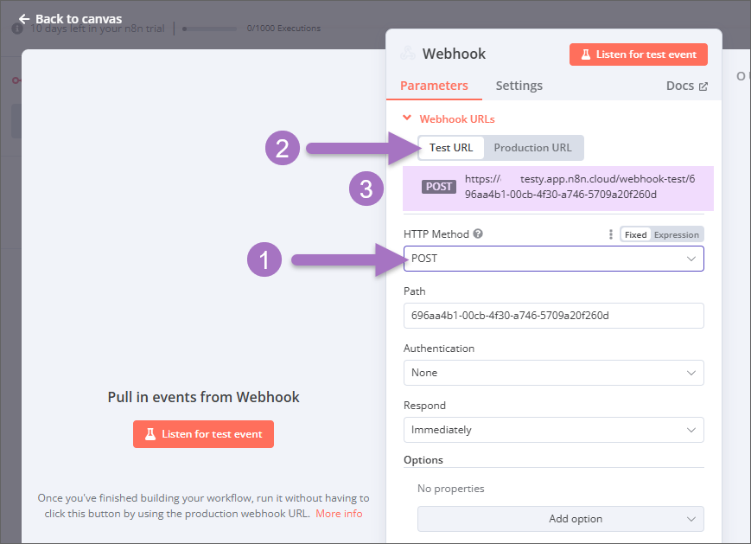Switch to the Production URL option
Screen dimensions: 751x544
pos(532,148)
